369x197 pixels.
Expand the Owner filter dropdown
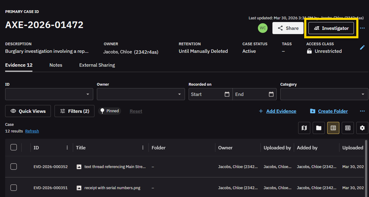point(141,94)
